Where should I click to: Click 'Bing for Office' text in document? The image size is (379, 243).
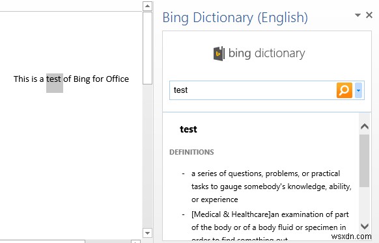click(101, 79)
